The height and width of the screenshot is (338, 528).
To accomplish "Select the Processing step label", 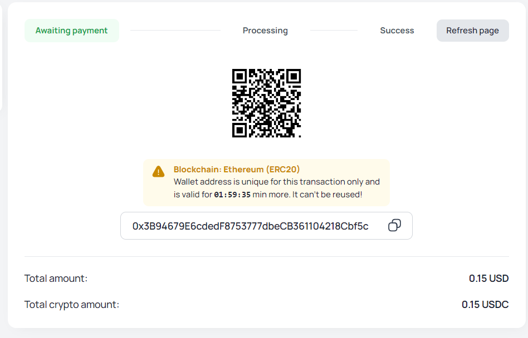I will coord(265,31).
